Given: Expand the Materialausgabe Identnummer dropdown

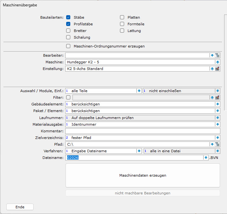Looking at the screenshot, I should 218,124.
